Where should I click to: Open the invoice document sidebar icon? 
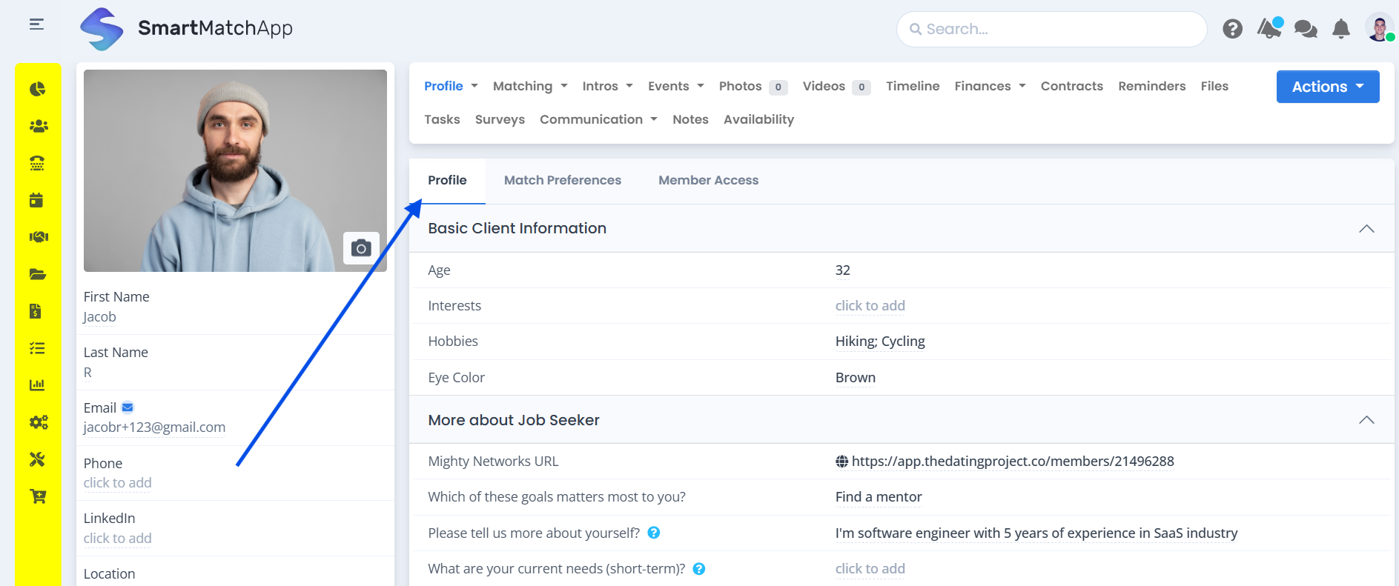[x=36, y=311]
